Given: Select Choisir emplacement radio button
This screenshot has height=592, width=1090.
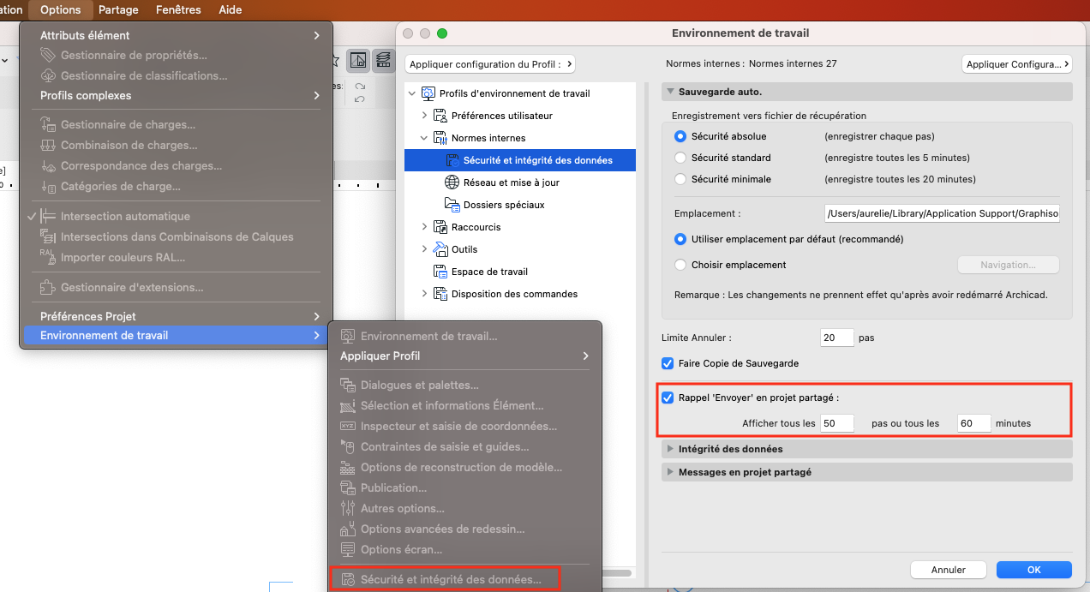Looking at the screenshot, I should pos(680,265).
